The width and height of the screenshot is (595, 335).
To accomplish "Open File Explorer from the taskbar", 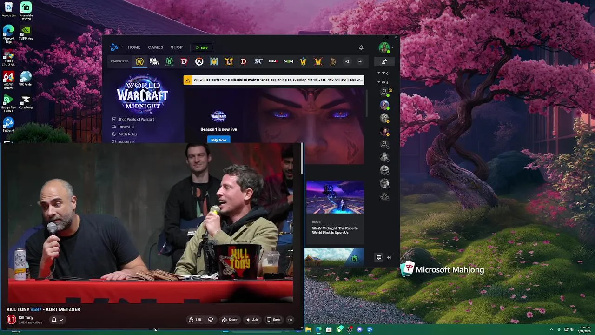I will point(308,329).
